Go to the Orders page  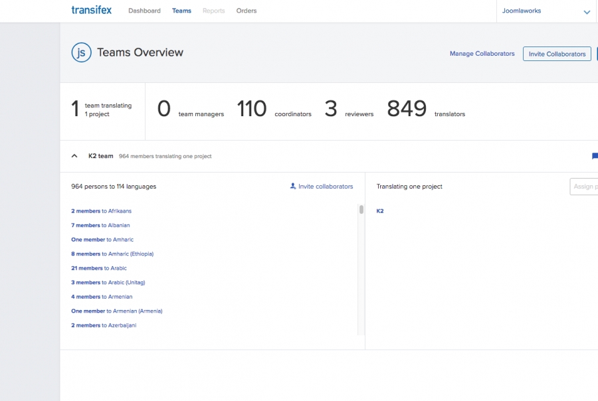(x=247, y=11)
